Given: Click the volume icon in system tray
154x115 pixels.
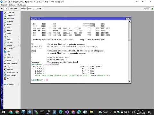Looking at the screenshot, I should (x=129, y=112).
